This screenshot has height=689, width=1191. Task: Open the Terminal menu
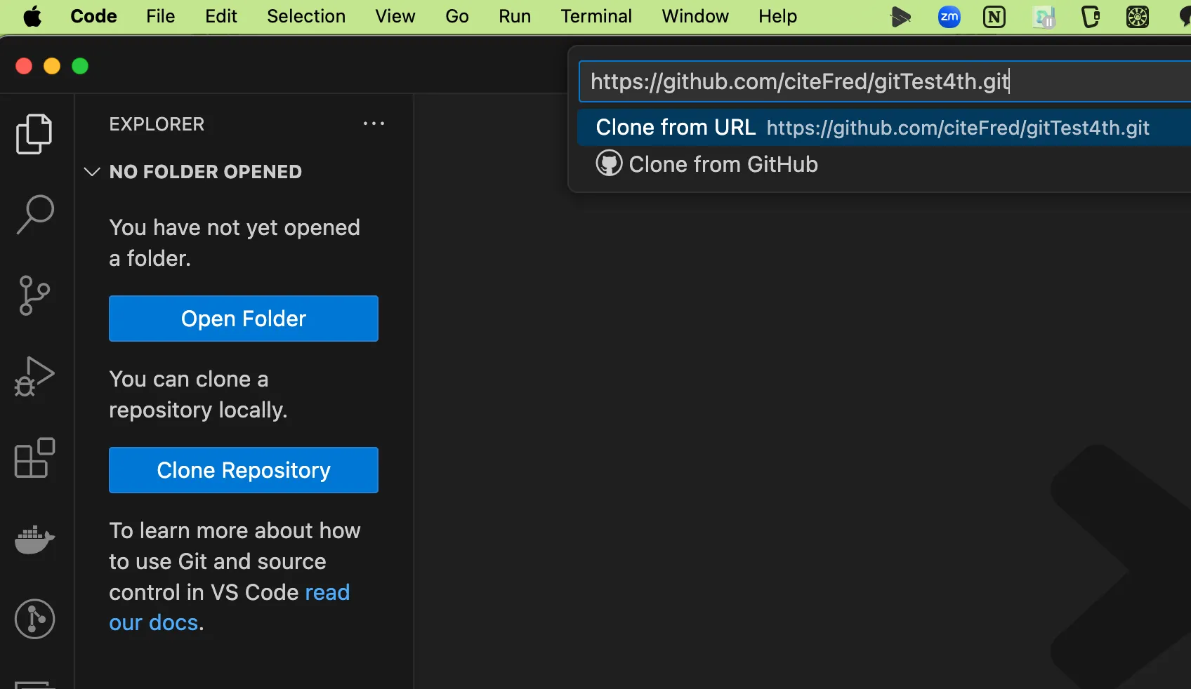click(x=595, y=16)
